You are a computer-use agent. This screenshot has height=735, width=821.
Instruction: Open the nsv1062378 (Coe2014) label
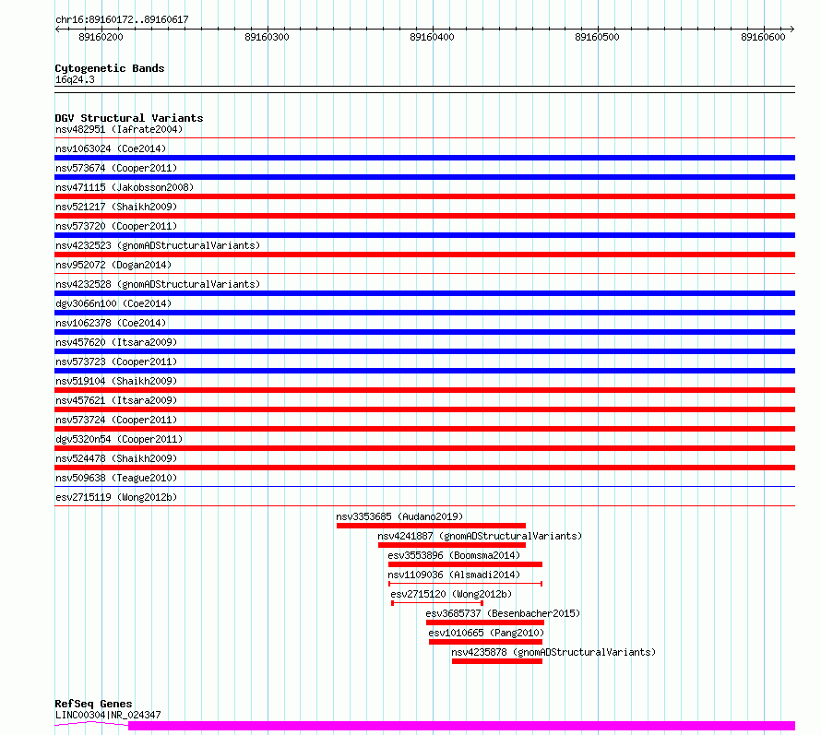111,323
